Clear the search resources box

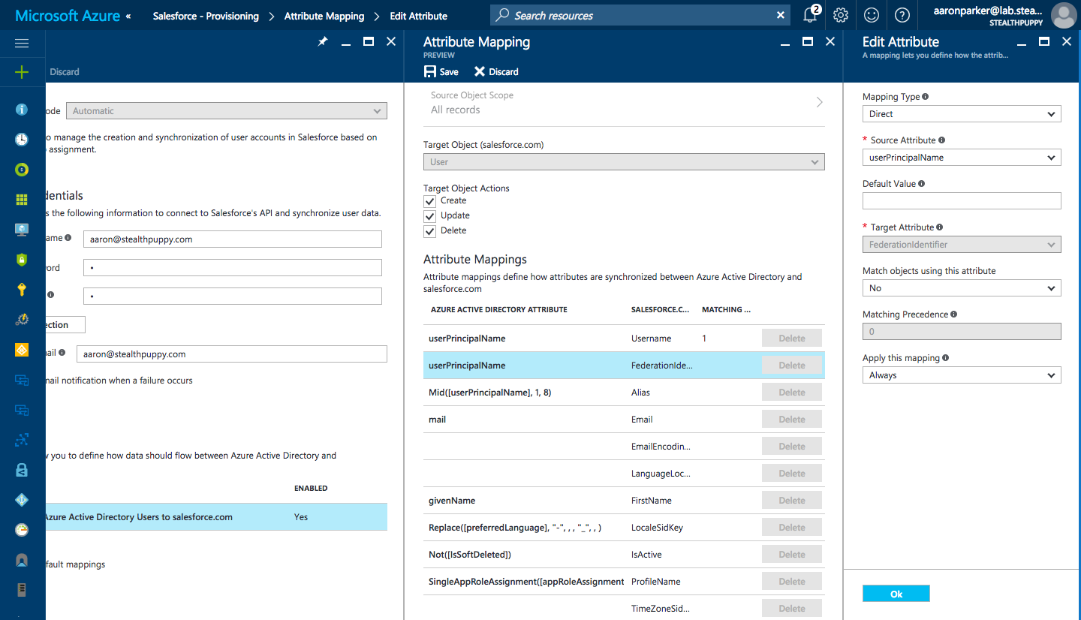(781, 15)
